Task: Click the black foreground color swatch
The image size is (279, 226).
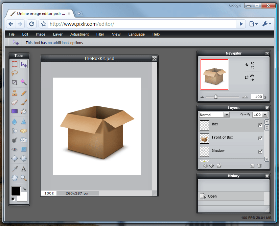Action: coord(16,191)
